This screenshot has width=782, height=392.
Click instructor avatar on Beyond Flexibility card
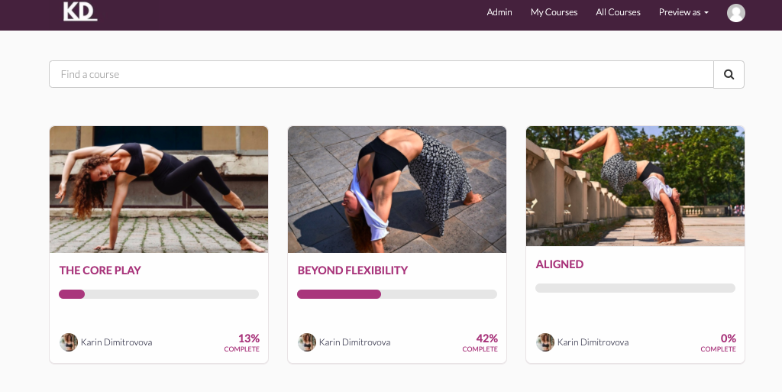(x=307, y=342)
